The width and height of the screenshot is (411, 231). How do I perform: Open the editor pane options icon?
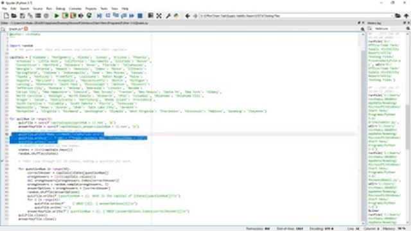pyautogui.click(x=362, y=29)
